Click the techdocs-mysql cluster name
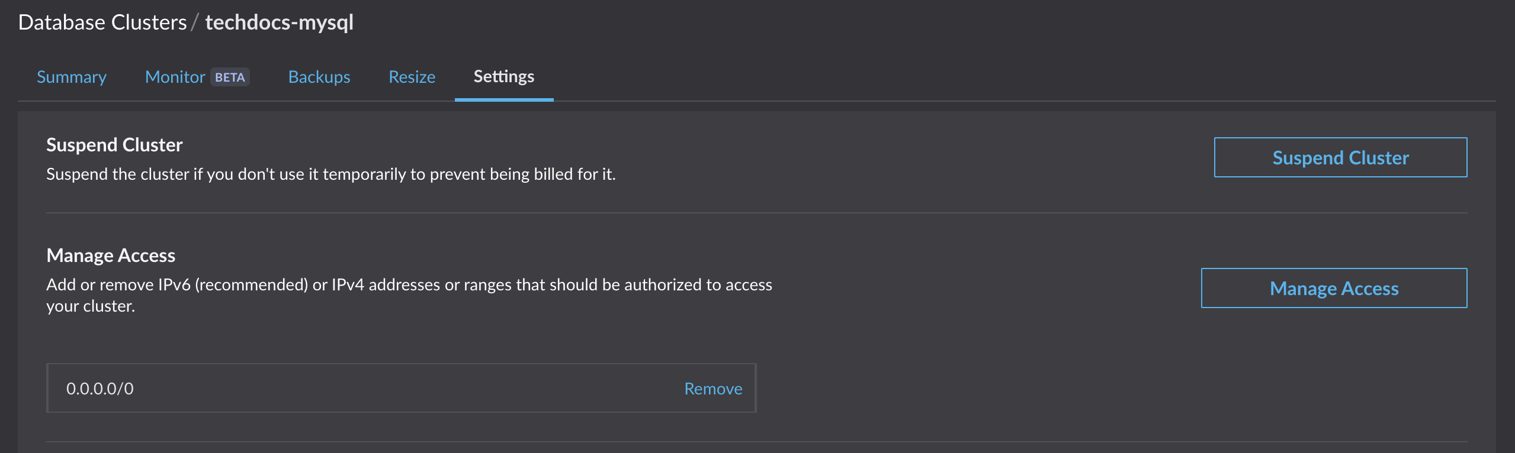Image resolution: width=1515 pixels, height=453 pixels. [279, 22]
